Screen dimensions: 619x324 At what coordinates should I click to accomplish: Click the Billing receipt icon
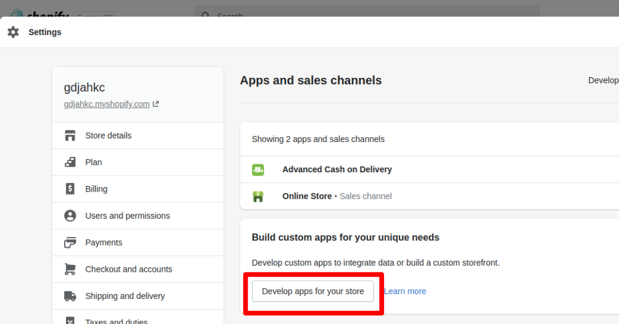(x=70, y=189)
